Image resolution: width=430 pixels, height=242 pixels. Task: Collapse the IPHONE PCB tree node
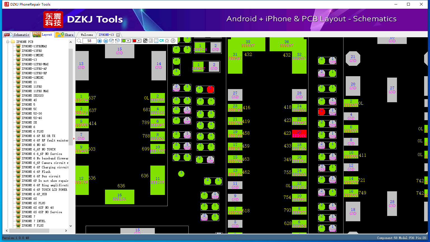pyautogui.click(x=8, y=42)
